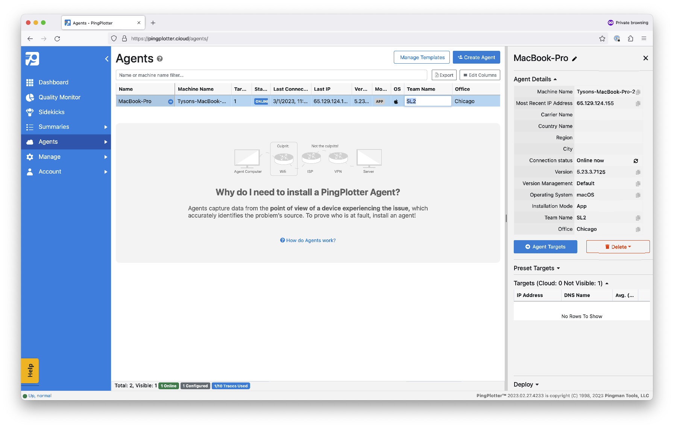
Task: Open the Sidekicks section
Action: click(x=52, y=112)
